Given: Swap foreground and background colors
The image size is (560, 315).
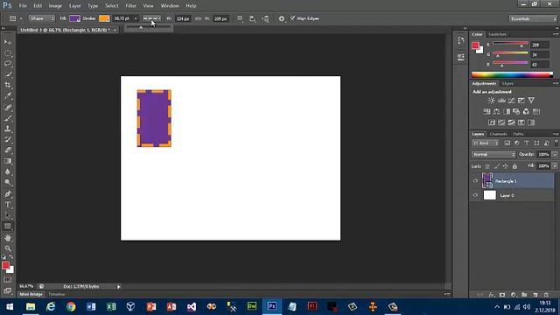Looking at the screenshot, I should tap(11, 256).
